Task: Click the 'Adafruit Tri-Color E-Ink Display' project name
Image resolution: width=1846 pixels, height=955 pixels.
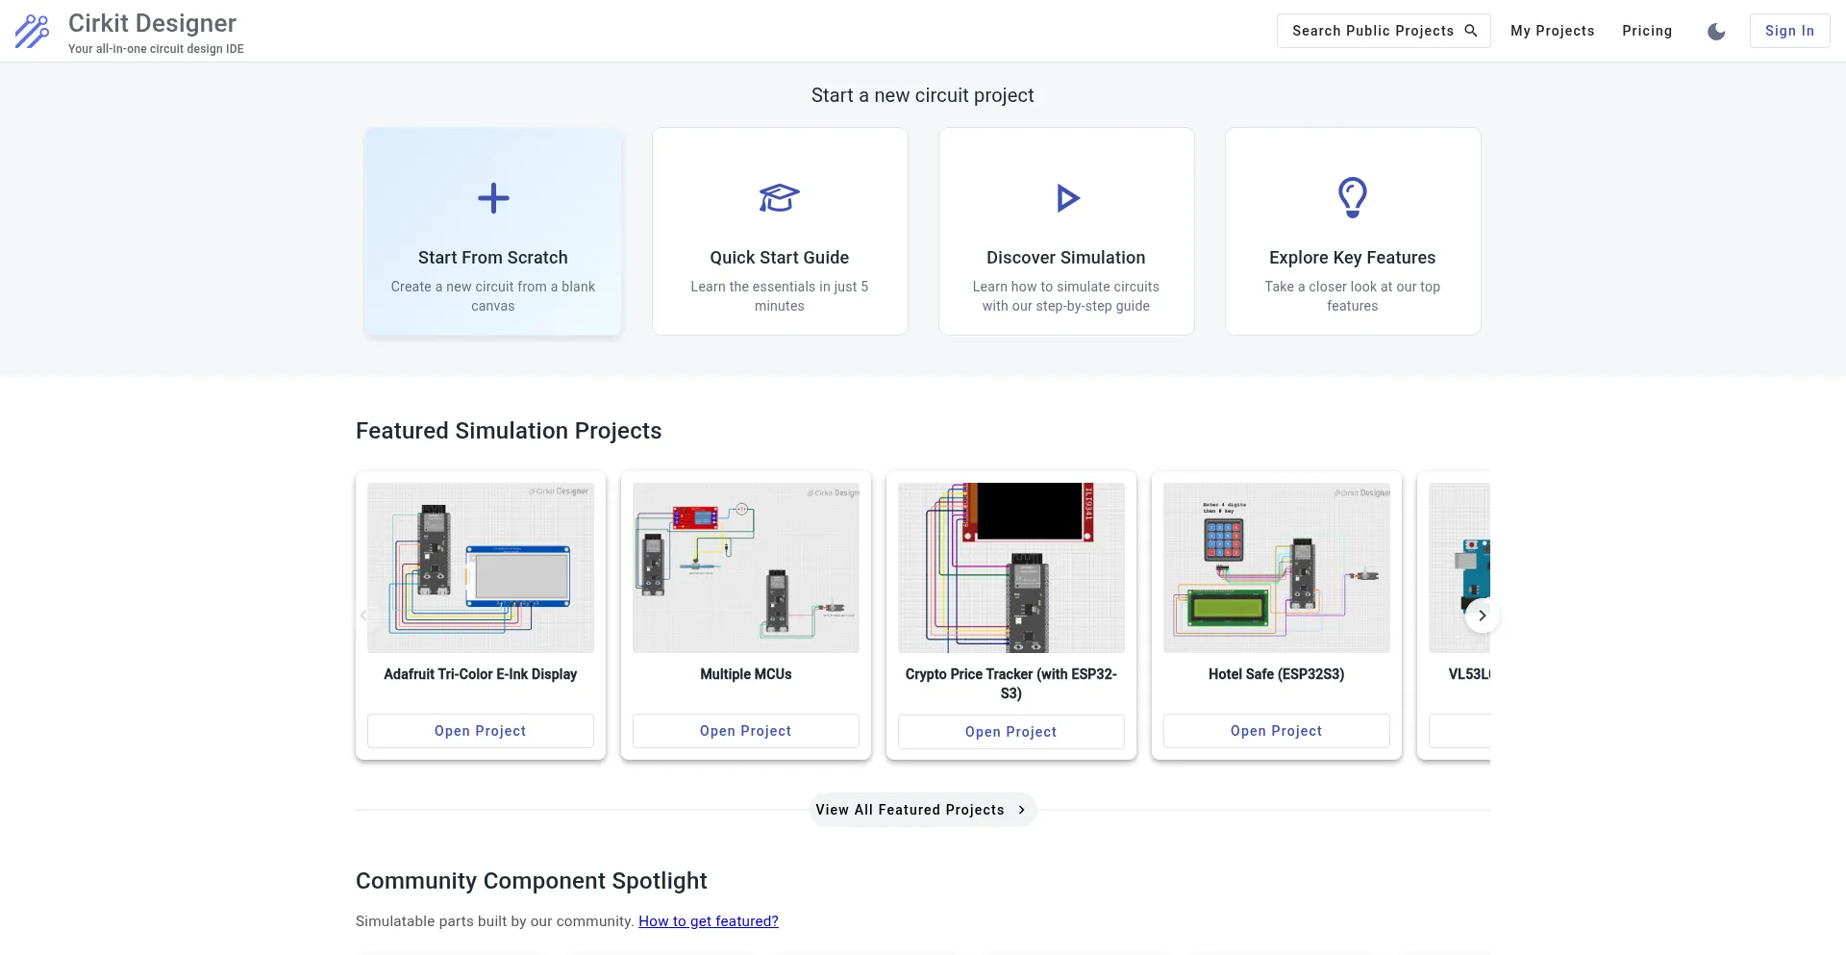Action: click(x=481, y=674)
